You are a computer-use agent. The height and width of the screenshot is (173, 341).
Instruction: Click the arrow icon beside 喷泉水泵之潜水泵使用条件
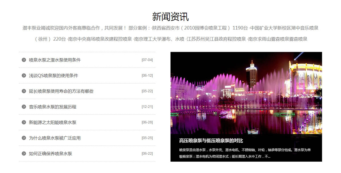pos(24,60)
